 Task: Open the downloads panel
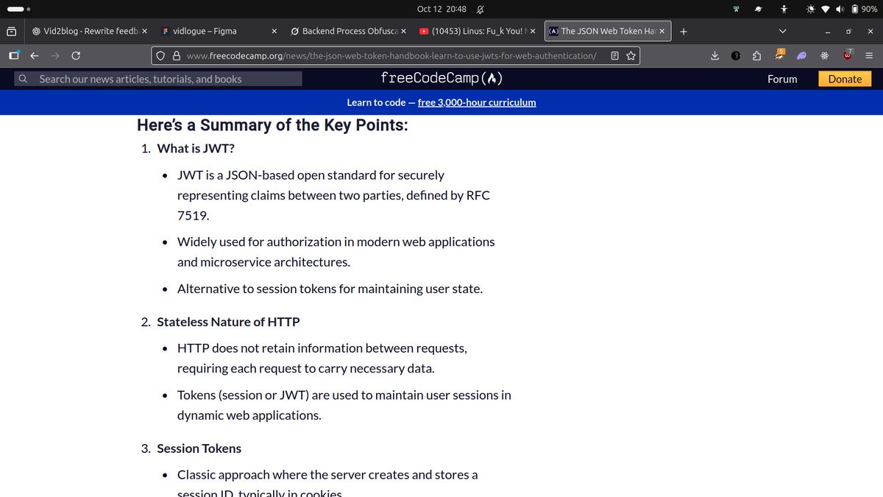[714, 55]
